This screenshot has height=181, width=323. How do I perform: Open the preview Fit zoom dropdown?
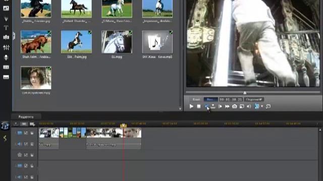pyautogui.click(x=254, y=100)
